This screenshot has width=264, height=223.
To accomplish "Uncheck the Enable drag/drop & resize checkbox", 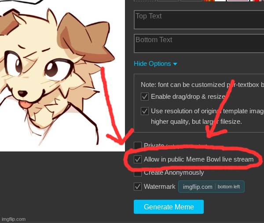I will point(145,97).
